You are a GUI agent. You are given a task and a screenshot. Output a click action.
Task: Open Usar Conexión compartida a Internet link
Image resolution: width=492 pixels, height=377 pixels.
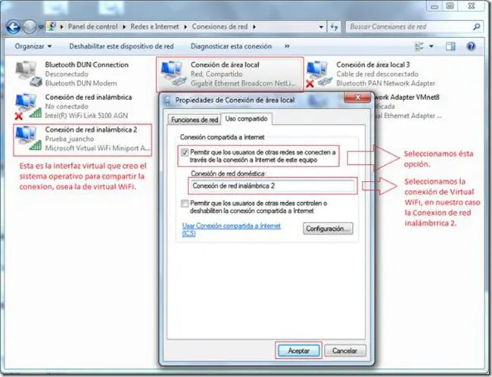tap(231, 229)
